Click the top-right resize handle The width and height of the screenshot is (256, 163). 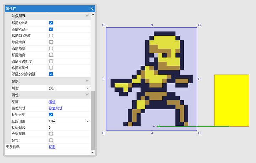199,25
